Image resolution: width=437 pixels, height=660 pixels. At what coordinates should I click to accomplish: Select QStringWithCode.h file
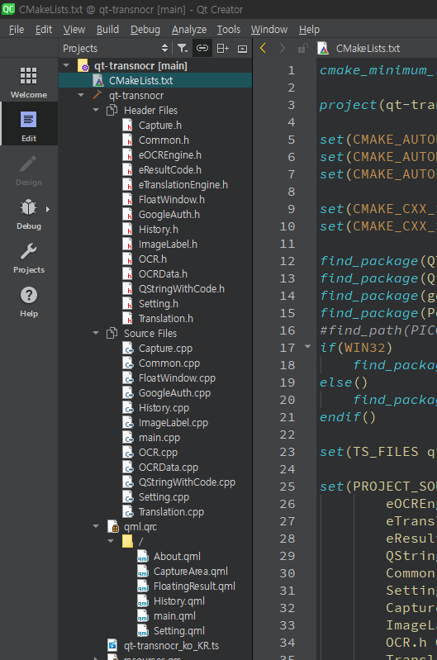tap(182, 289)
